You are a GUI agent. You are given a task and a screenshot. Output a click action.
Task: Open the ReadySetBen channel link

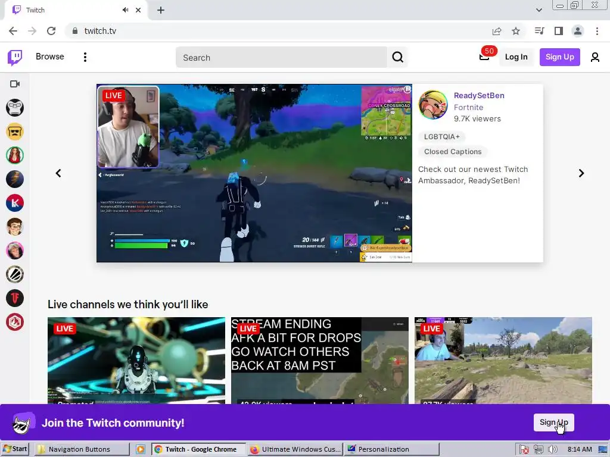[479, 96]
